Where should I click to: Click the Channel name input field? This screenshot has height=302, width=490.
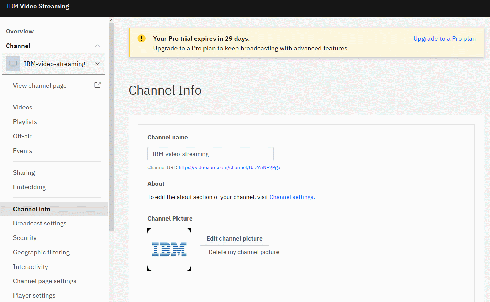[x=210, y=154]
